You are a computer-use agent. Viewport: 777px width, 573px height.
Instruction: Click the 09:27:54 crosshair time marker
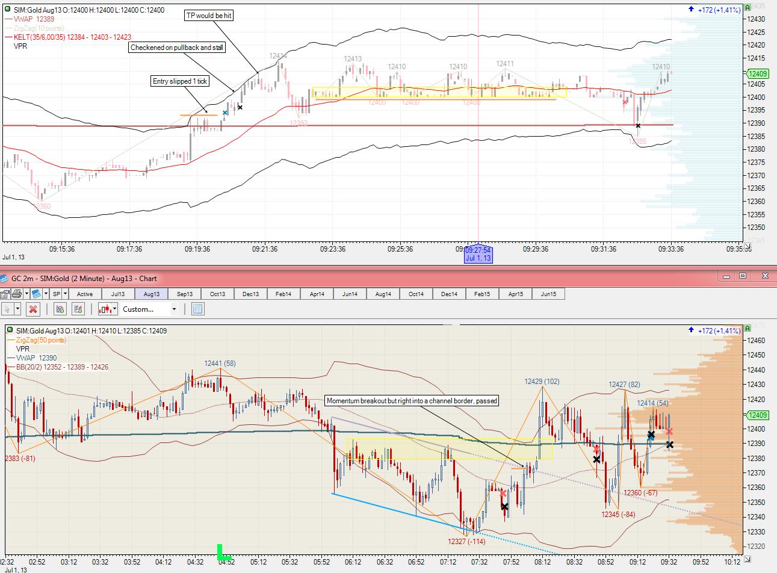coord(478,254)
